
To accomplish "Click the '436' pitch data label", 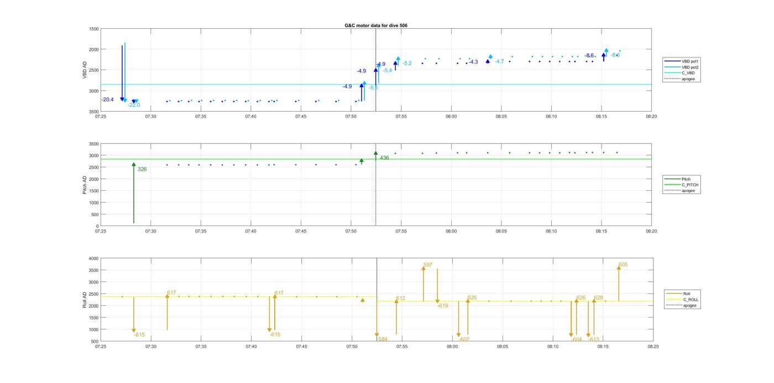I will point(384,158).
